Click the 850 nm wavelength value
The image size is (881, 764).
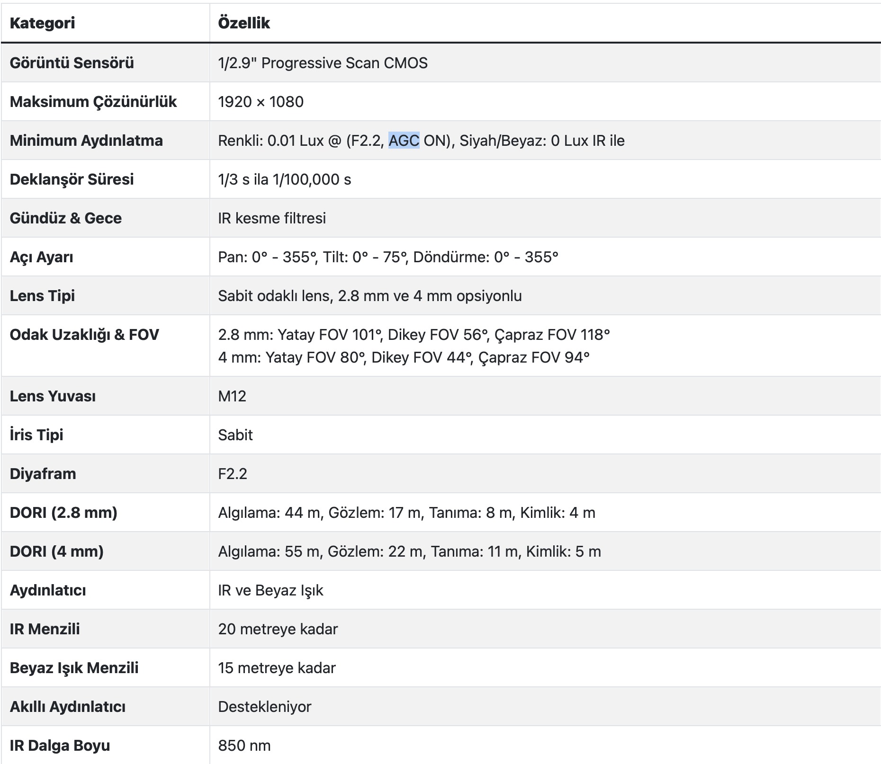tap(244, 746)
